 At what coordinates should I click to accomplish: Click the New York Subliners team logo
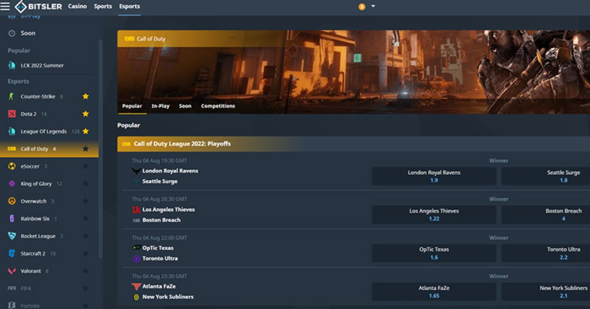[136, 297]
